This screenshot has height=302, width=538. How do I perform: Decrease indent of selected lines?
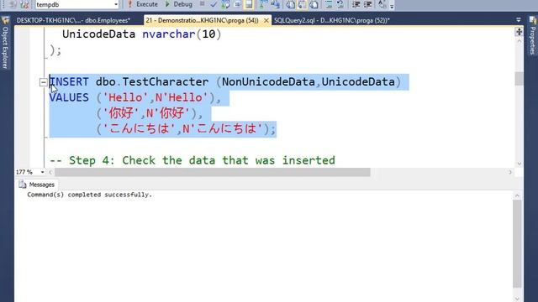[356, 4]
